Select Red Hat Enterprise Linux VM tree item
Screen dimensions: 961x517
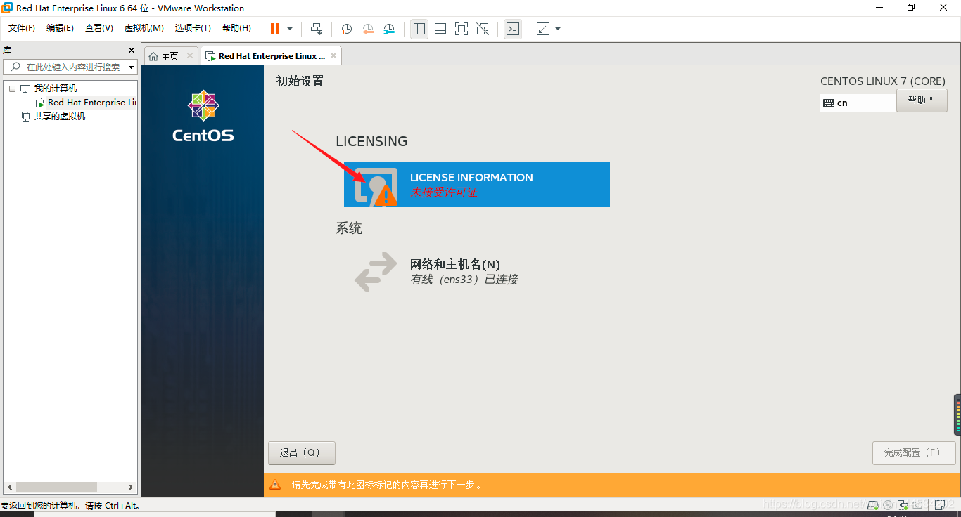click(85, 103)
